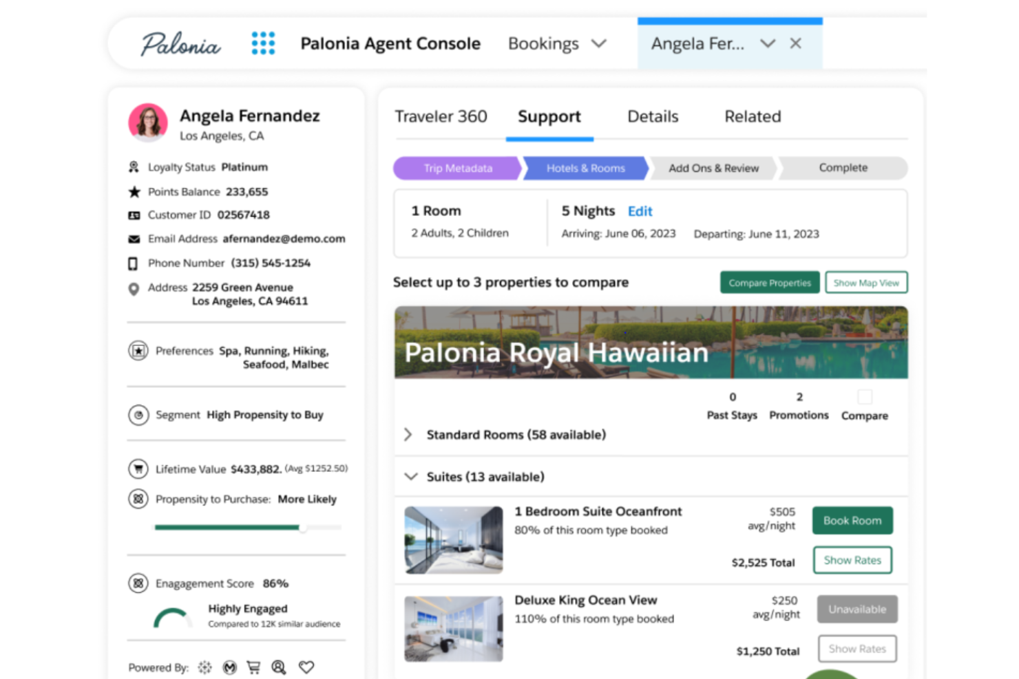Click the Address location pin icon
The width and height of the screenshot is (1019, 679).
(135, 289)
